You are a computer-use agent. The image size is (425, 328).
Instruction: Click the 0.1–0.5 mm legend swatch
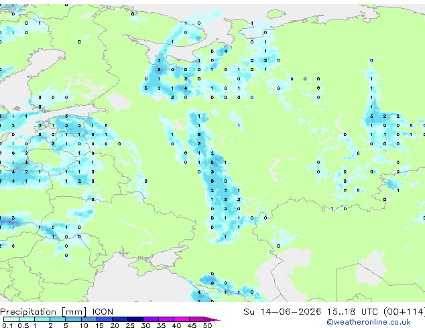[x=11, y=319]
